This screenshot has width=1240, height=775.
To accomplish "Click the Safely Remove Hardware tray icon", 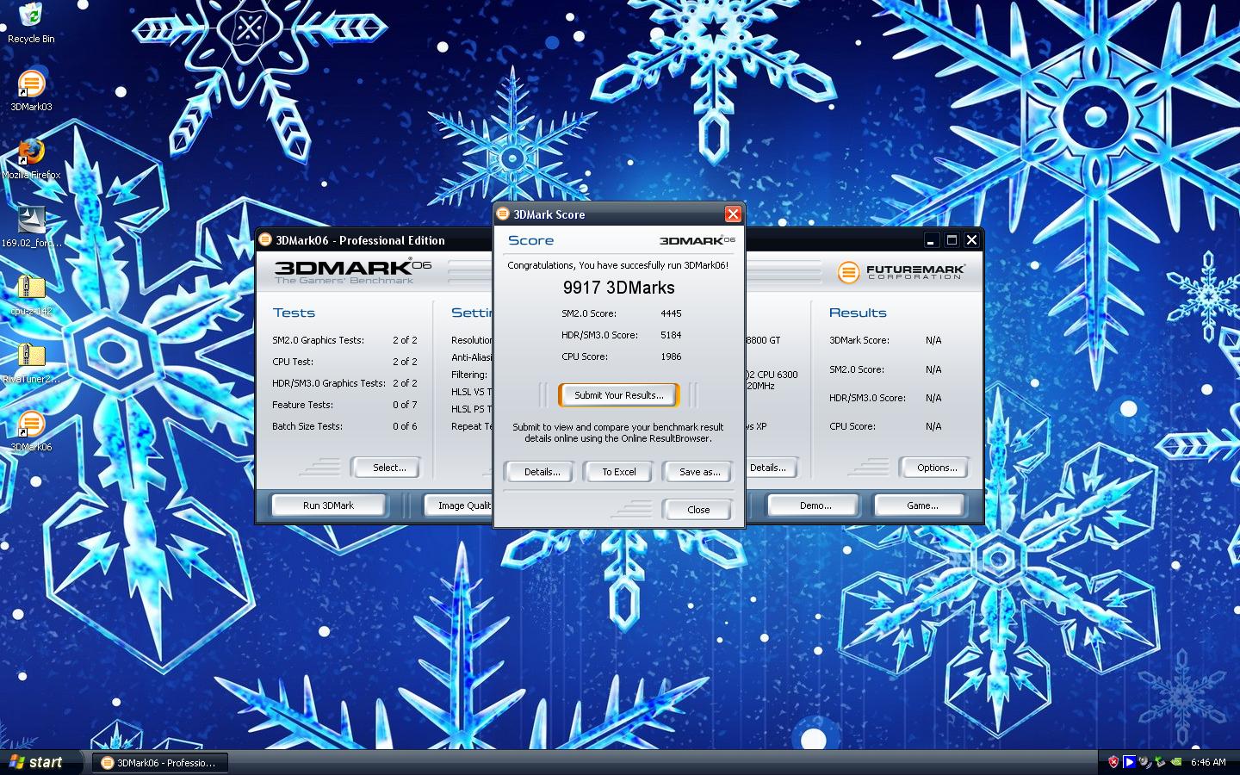I will 1160,762.
